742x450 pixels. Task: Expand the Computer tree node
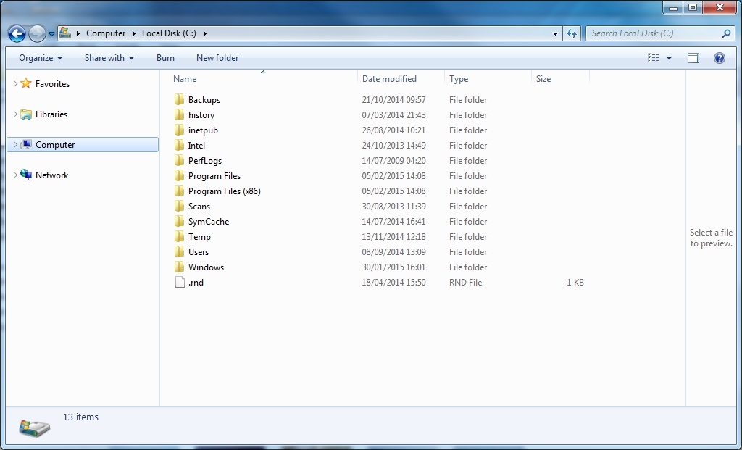tap(15, 145)
